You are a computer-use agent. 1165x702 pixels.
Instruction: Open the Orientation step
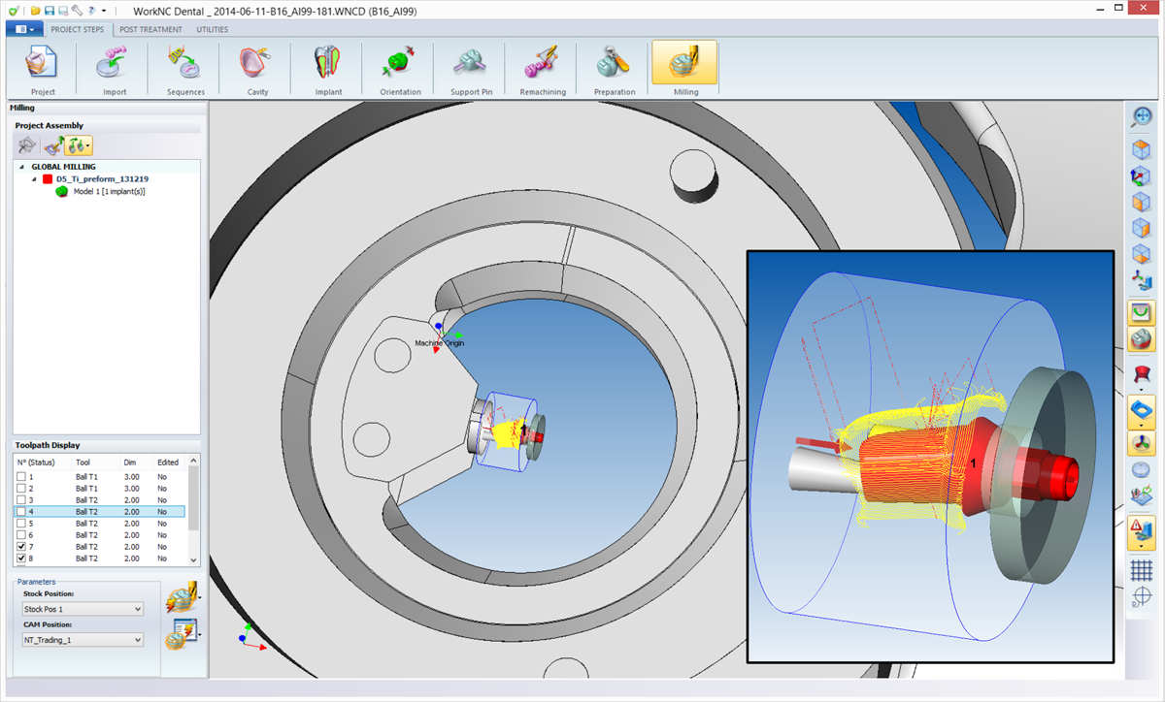click(401, 70)
